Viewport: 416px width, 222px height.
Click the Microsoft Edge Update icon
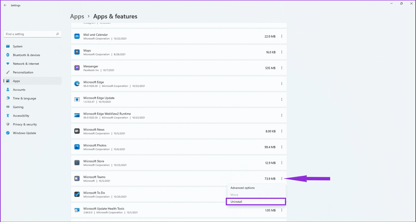coord(77,100)
